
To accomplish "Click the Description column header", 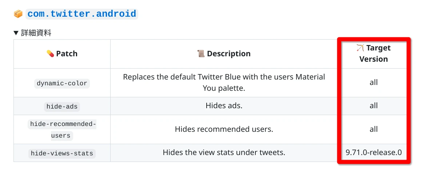I will click(228, 54).
